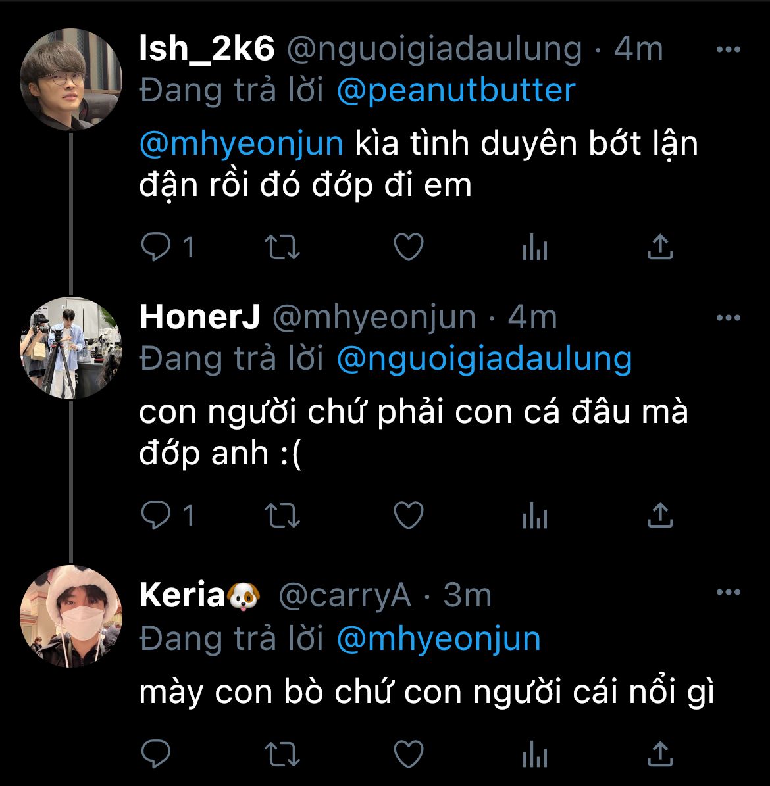Open the @peanutbutter profile link
The height and width of the screenshot is (786, 770).
coord(455,91)
